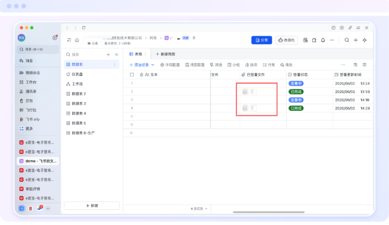Viewport: 389px width, 225px height.
Task: Open the view toolbar overflow after 填色
Action: (x=343, y=65)
